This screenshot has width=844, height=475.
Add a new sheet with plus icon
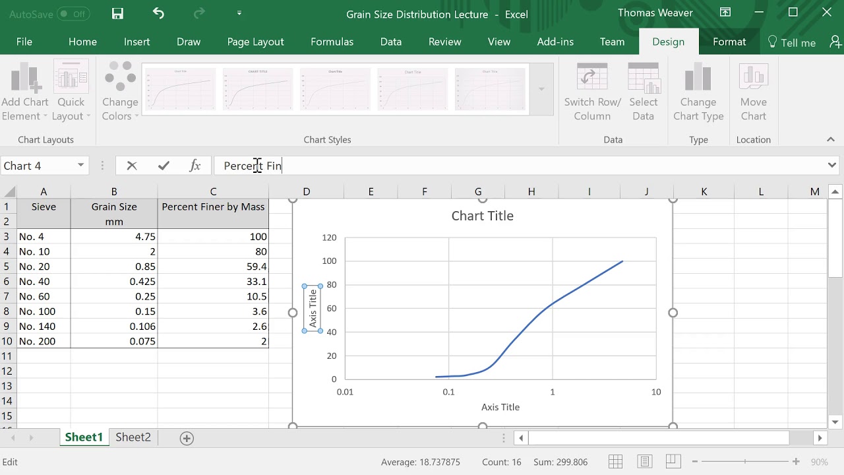click(x=187, y=438)
